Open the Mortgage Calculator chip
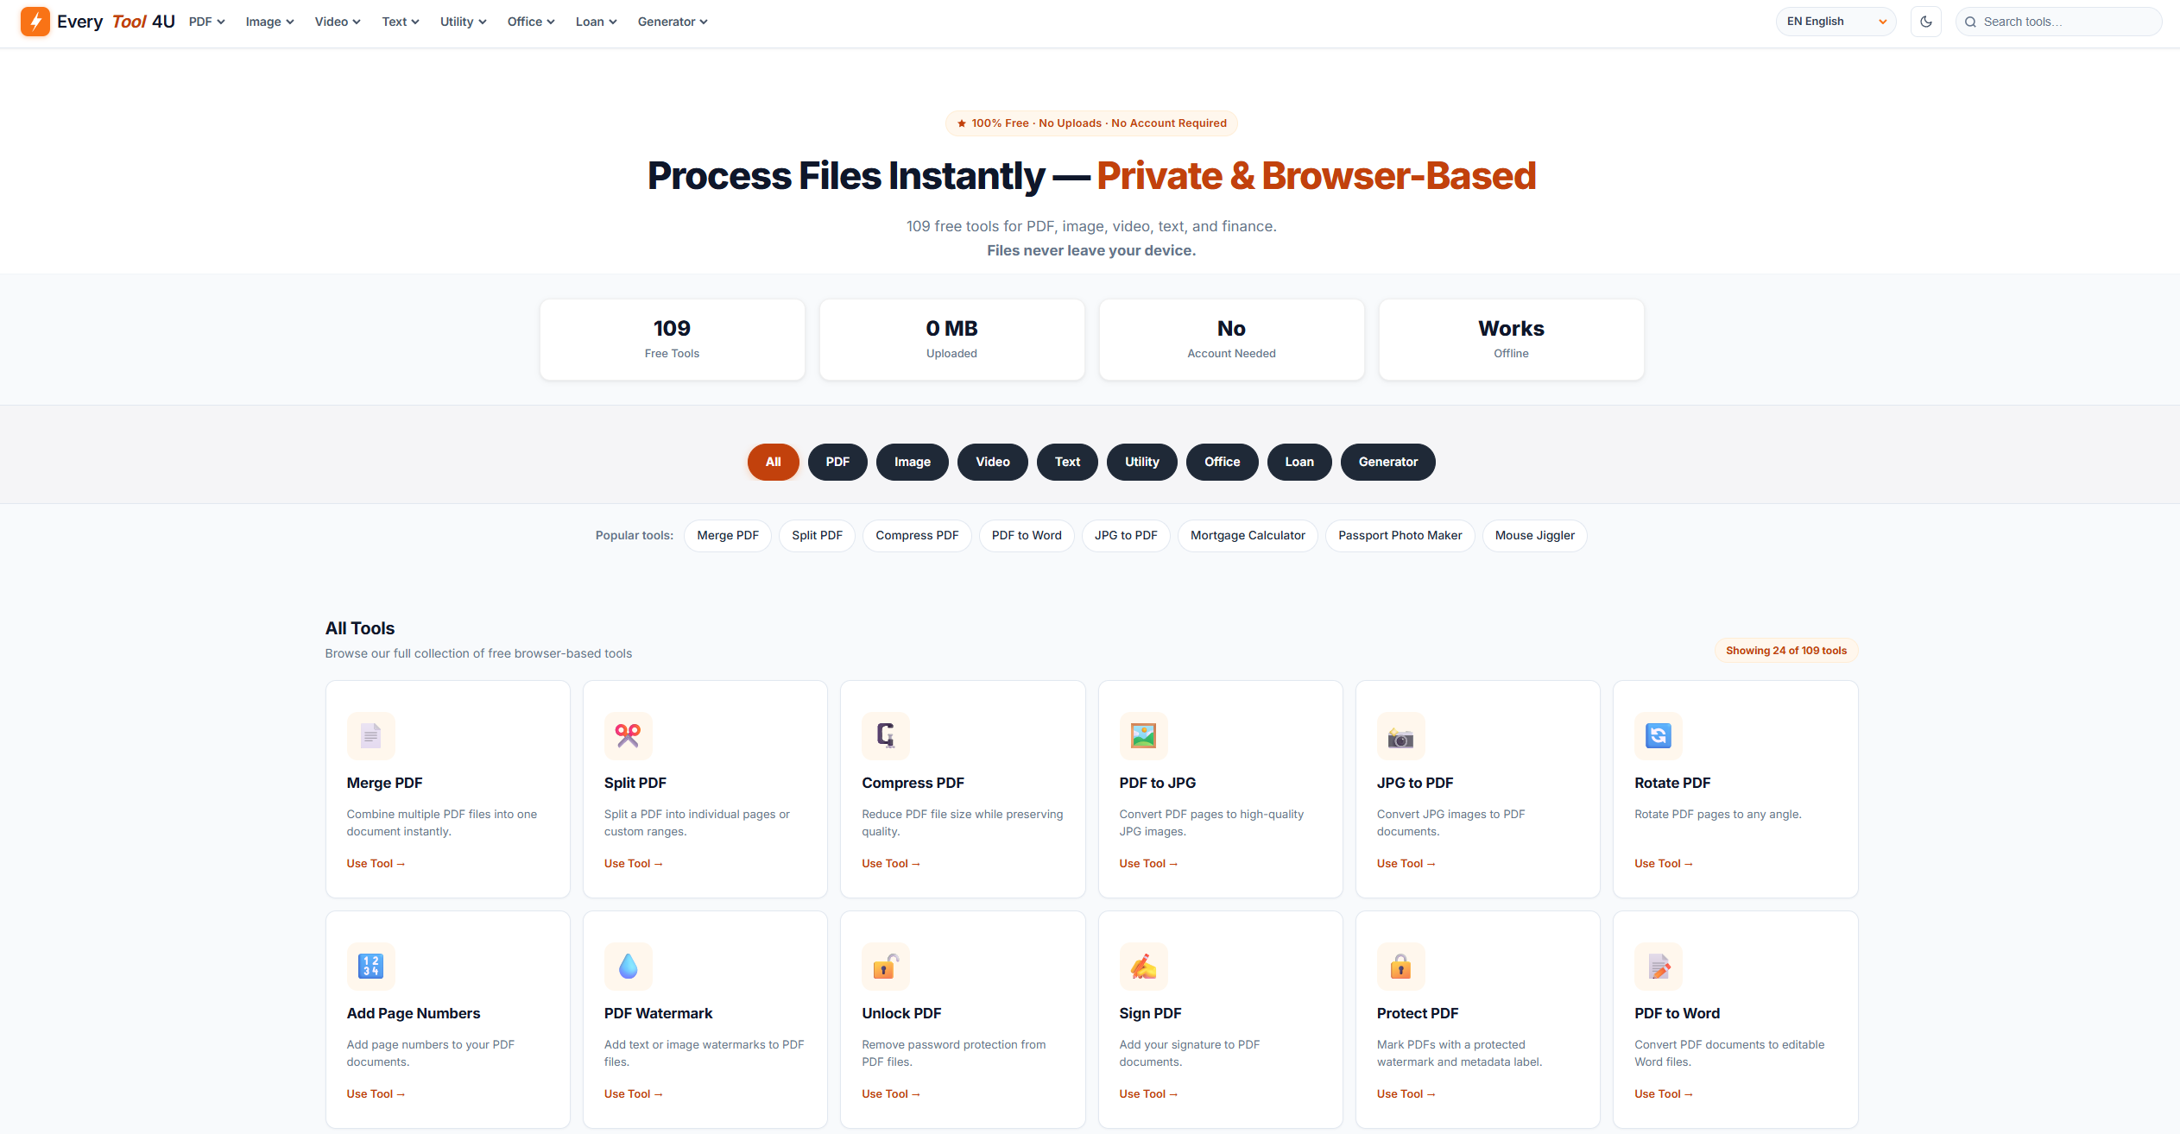Screen dimensions: 2180x1134 [1248, 536]
